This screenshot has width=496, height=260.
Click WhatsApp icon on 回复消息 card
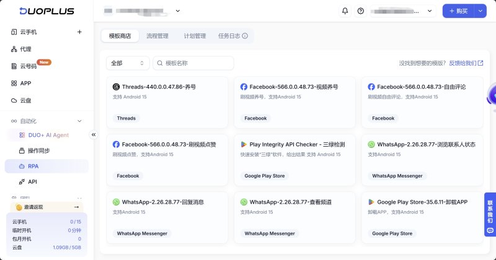(x=116, y=202)
